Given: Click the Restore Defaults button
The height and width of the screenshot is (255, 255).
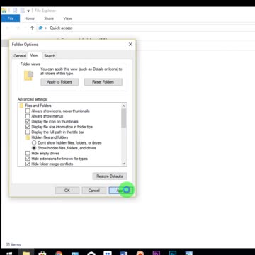Looking at the screenshot, I should tap(110, 176).
